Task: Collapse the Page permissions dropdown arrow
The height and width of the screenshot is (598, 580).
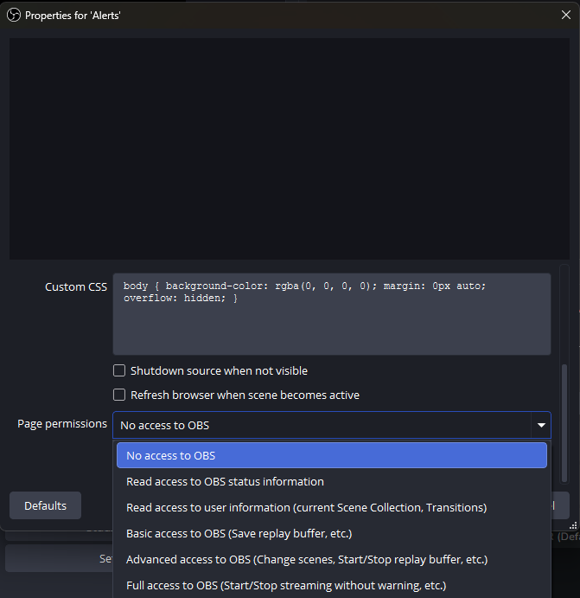Action: 541,425
